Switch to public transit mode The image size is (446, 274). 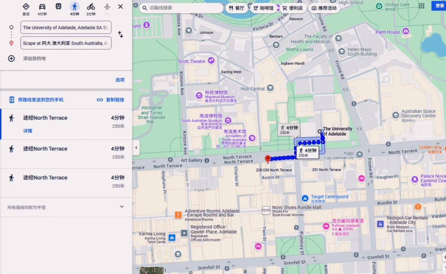(58, 7)
